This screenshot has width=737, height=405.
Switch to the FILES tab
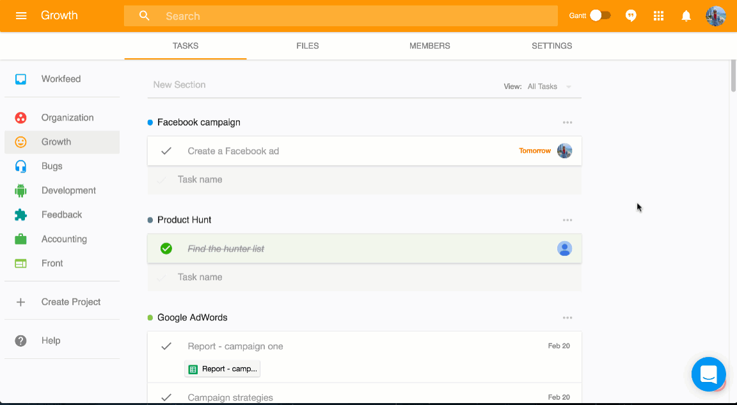[x=307, y=45]
